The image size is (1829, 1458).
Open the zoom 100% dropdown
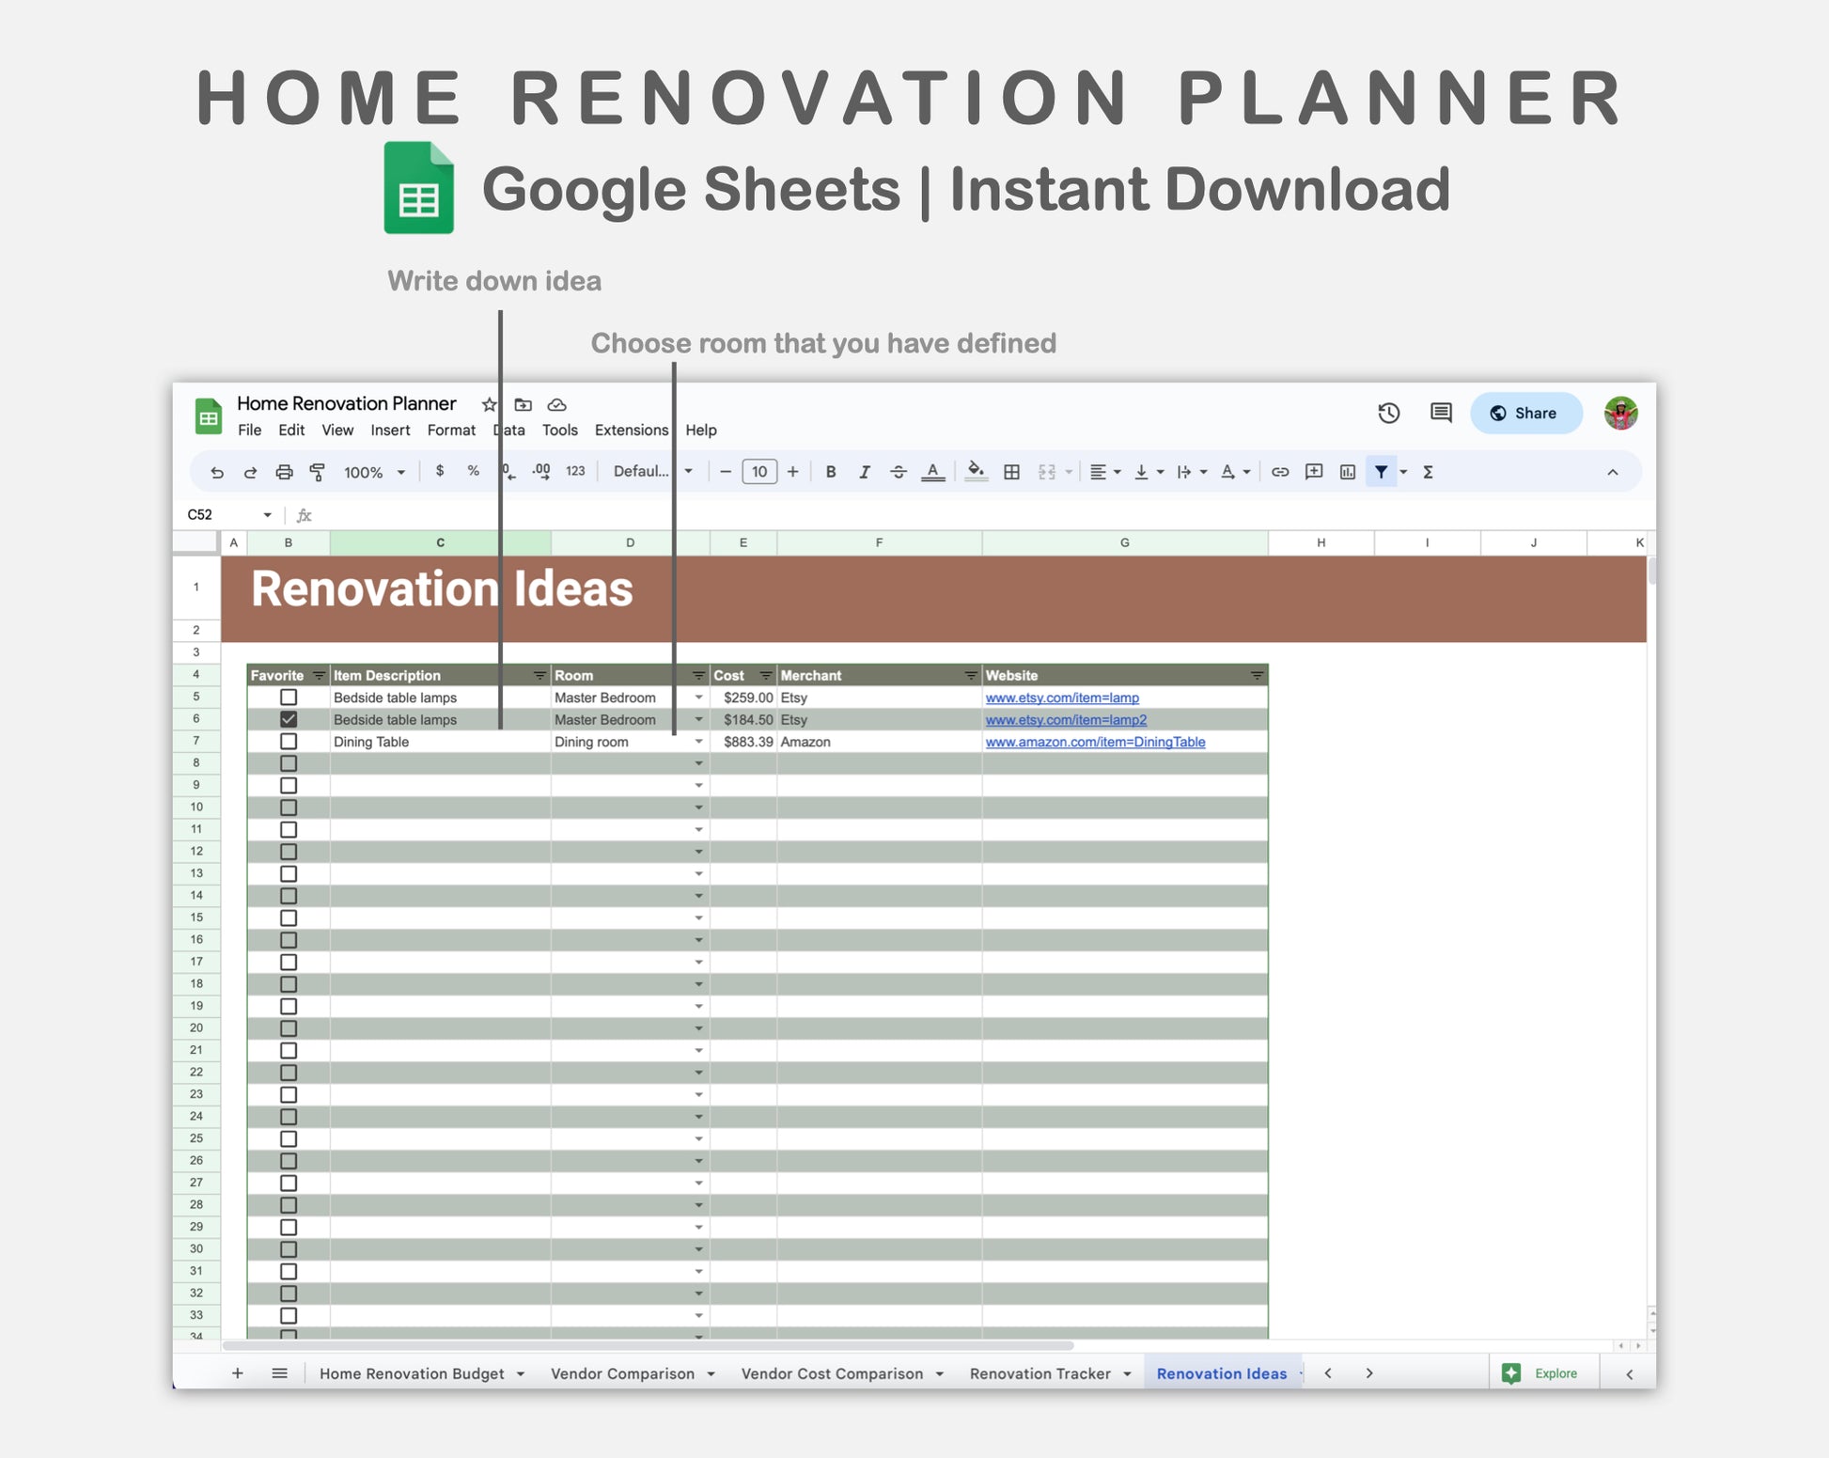click(374, 472)
